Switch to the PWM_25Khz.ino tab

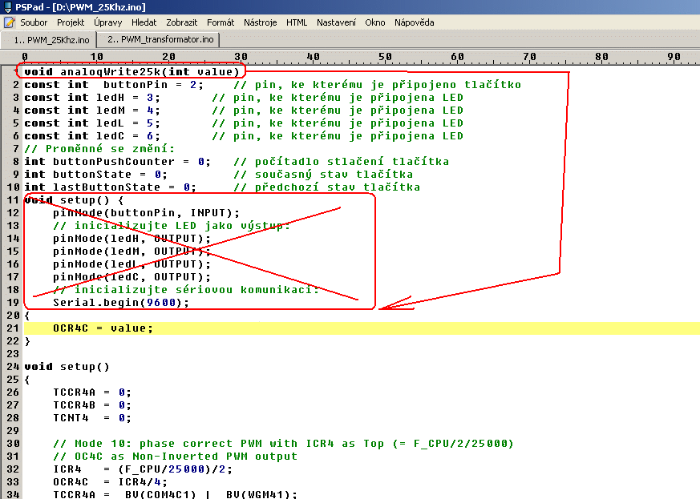50,39
